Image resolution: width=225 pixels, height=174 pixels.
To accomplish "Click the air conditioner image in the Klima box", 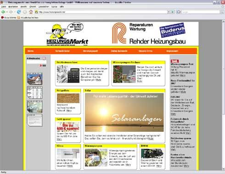I will [68, 153].
